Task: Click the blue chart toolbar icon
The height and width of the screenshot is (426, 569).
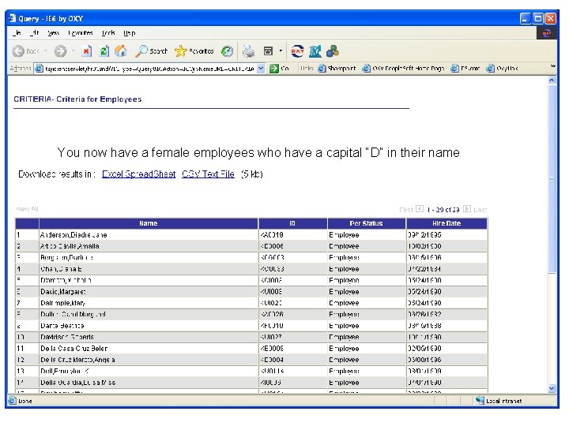Action: coord(315,51)
